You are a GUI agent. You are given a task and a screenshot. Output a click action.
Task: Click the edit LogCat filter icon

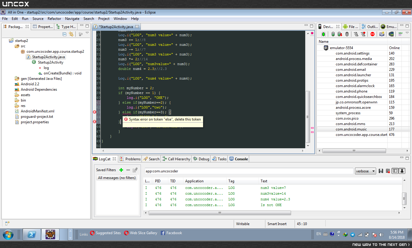click(x=135, y=170)
